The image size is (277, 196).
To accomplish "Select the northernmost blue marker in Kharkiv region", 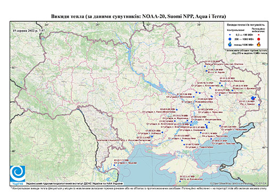I will [x=205, y=66].
